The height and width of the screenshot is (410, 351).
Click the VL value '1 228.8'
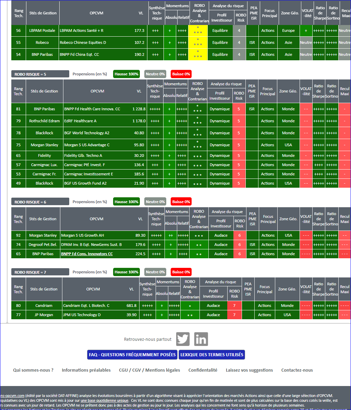tap(139, 109)
